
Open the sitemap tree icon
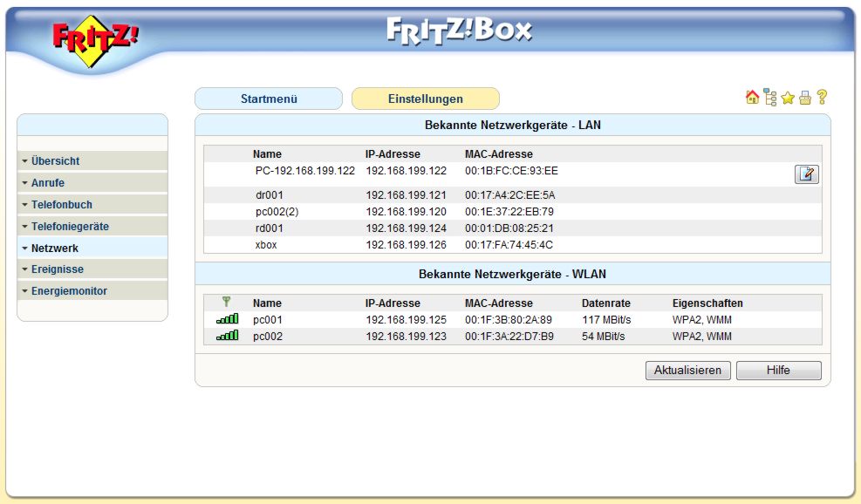pos(770,98)
